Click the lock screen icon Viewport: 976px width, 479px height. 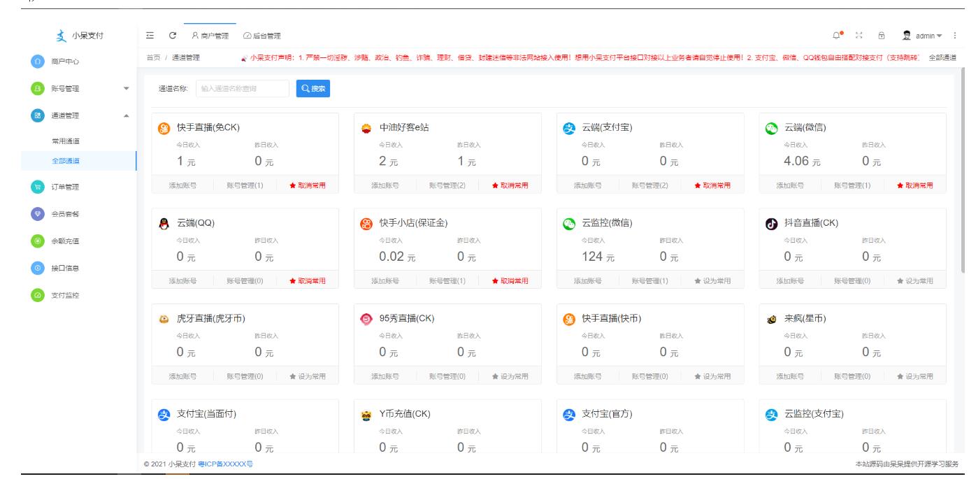[x=882, y=35]
